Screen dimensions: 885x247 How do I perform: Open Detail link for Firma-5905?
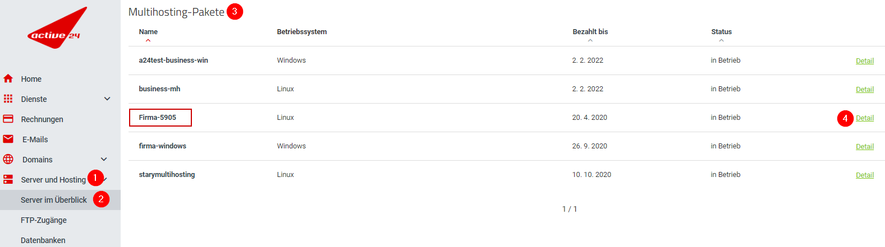pyautogui.click(x=865, y=118)
